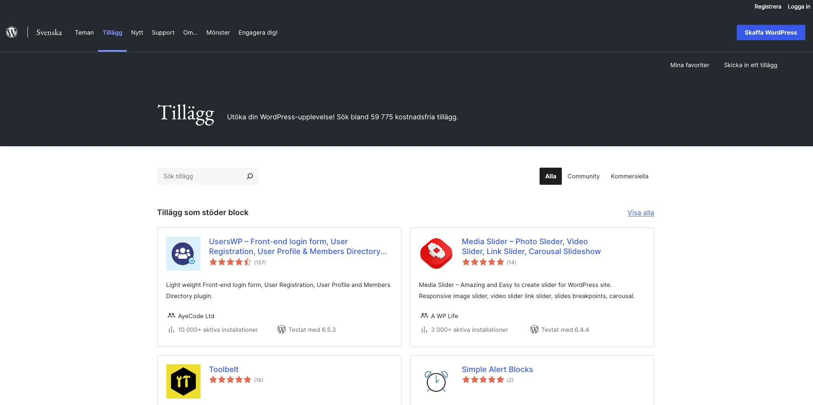This screenshot has height=405, width=813.
Task: Click WordPress icon next to Testat med 6.4.4
Action: click(534, 329)
